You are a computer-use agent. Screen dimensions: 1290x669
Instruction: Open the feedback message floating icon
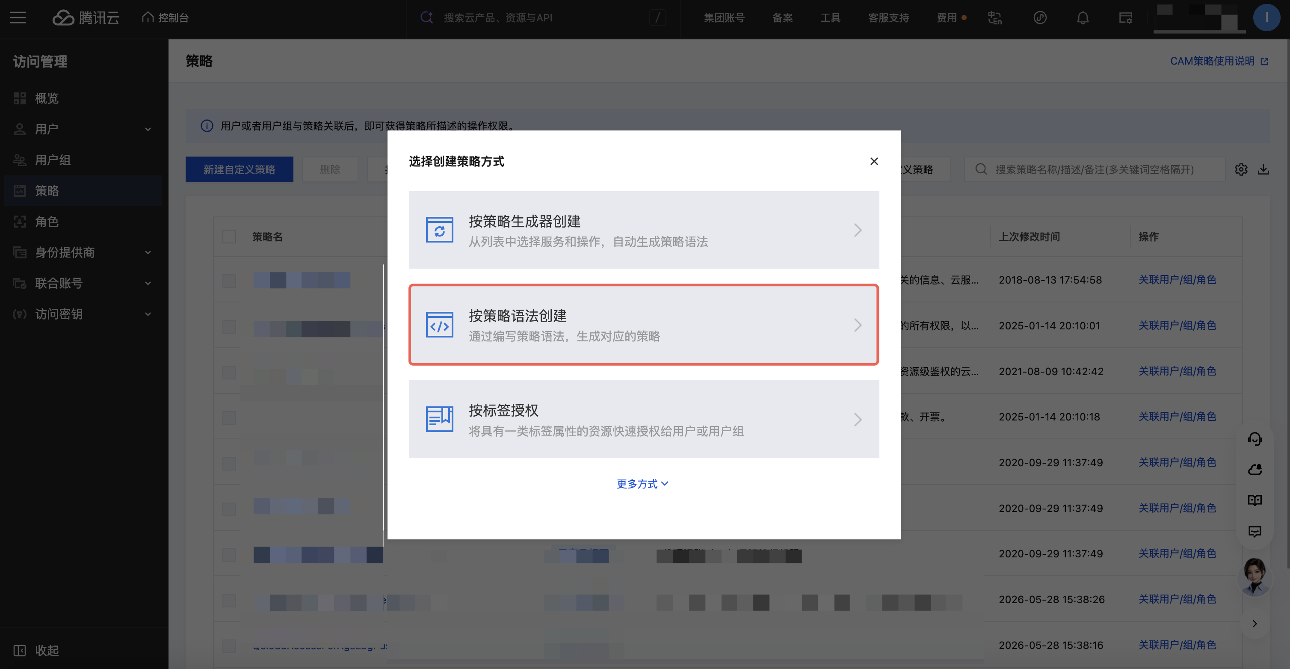pos(1254,531)
